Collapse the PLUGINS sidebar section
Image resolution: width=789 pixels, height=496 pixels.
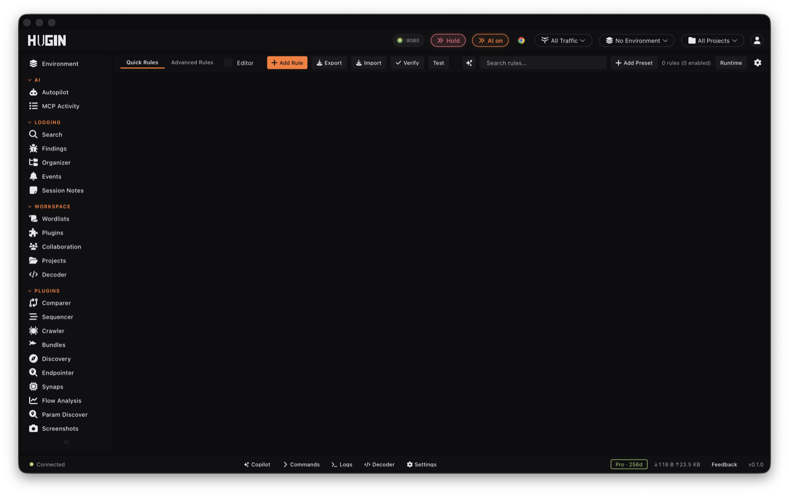(x=44, y=291)
